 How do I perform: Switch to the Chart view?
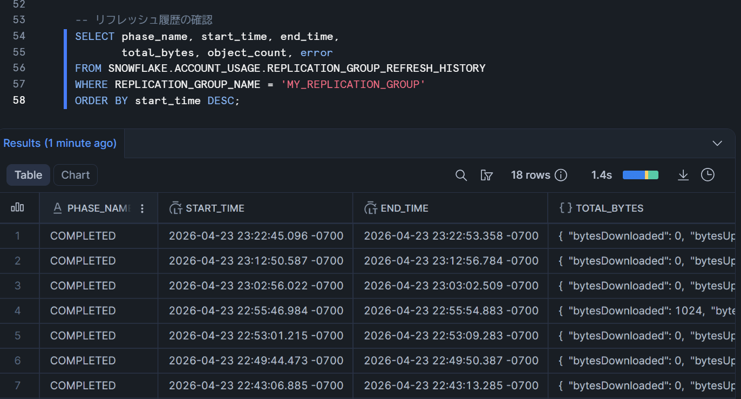76,175
